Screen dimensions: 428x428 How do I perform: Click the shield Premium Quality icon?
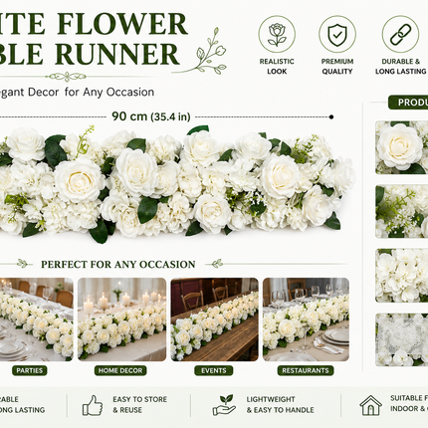[337, 34]
